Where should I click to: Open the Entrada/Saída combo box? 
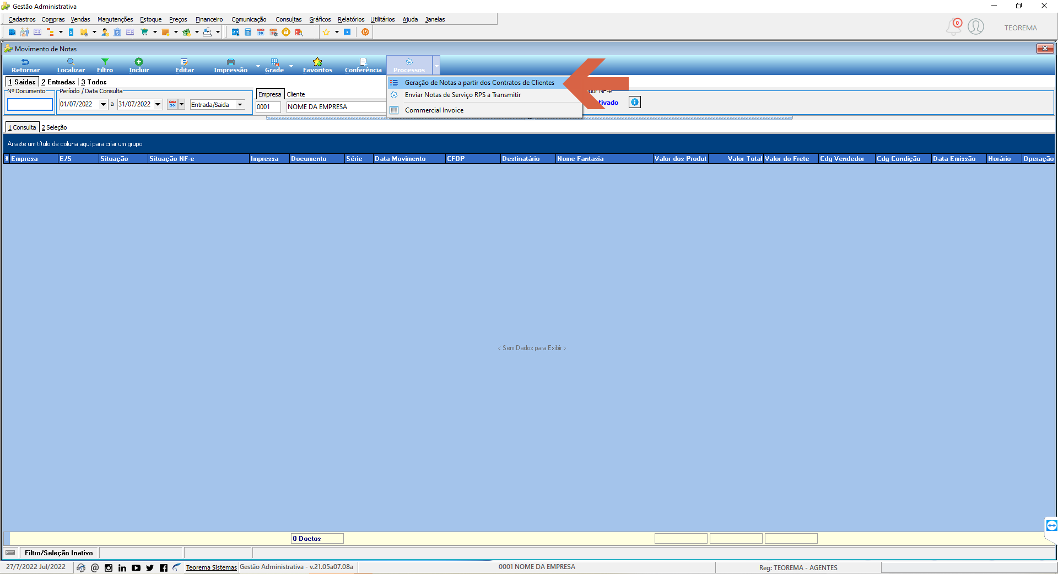218,105
